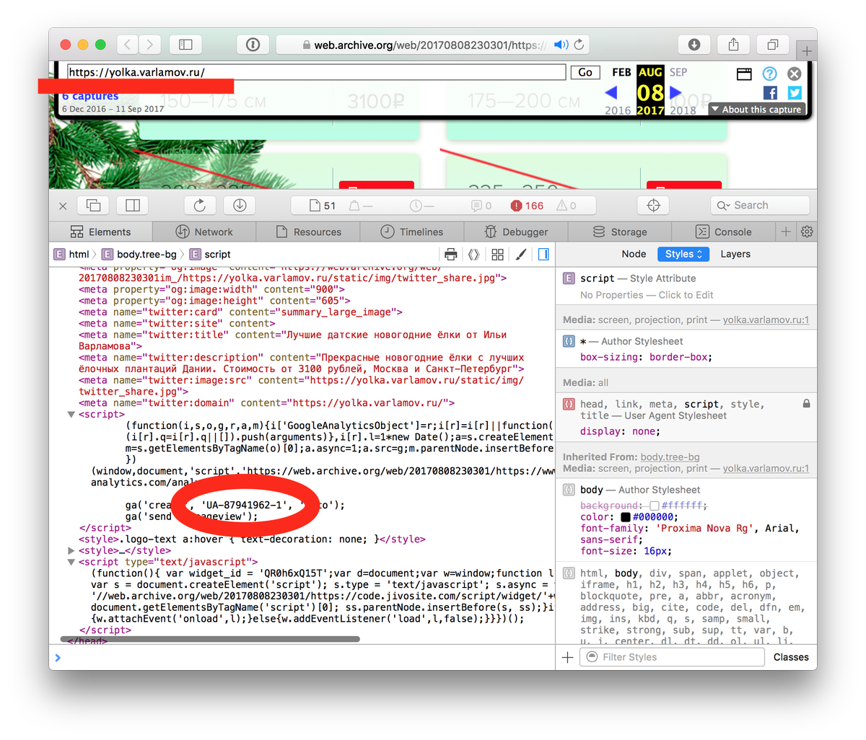This screenshot has height=740, width=866.
Task: Detach Web Inspector into separate window
Action: pos(93,206)
